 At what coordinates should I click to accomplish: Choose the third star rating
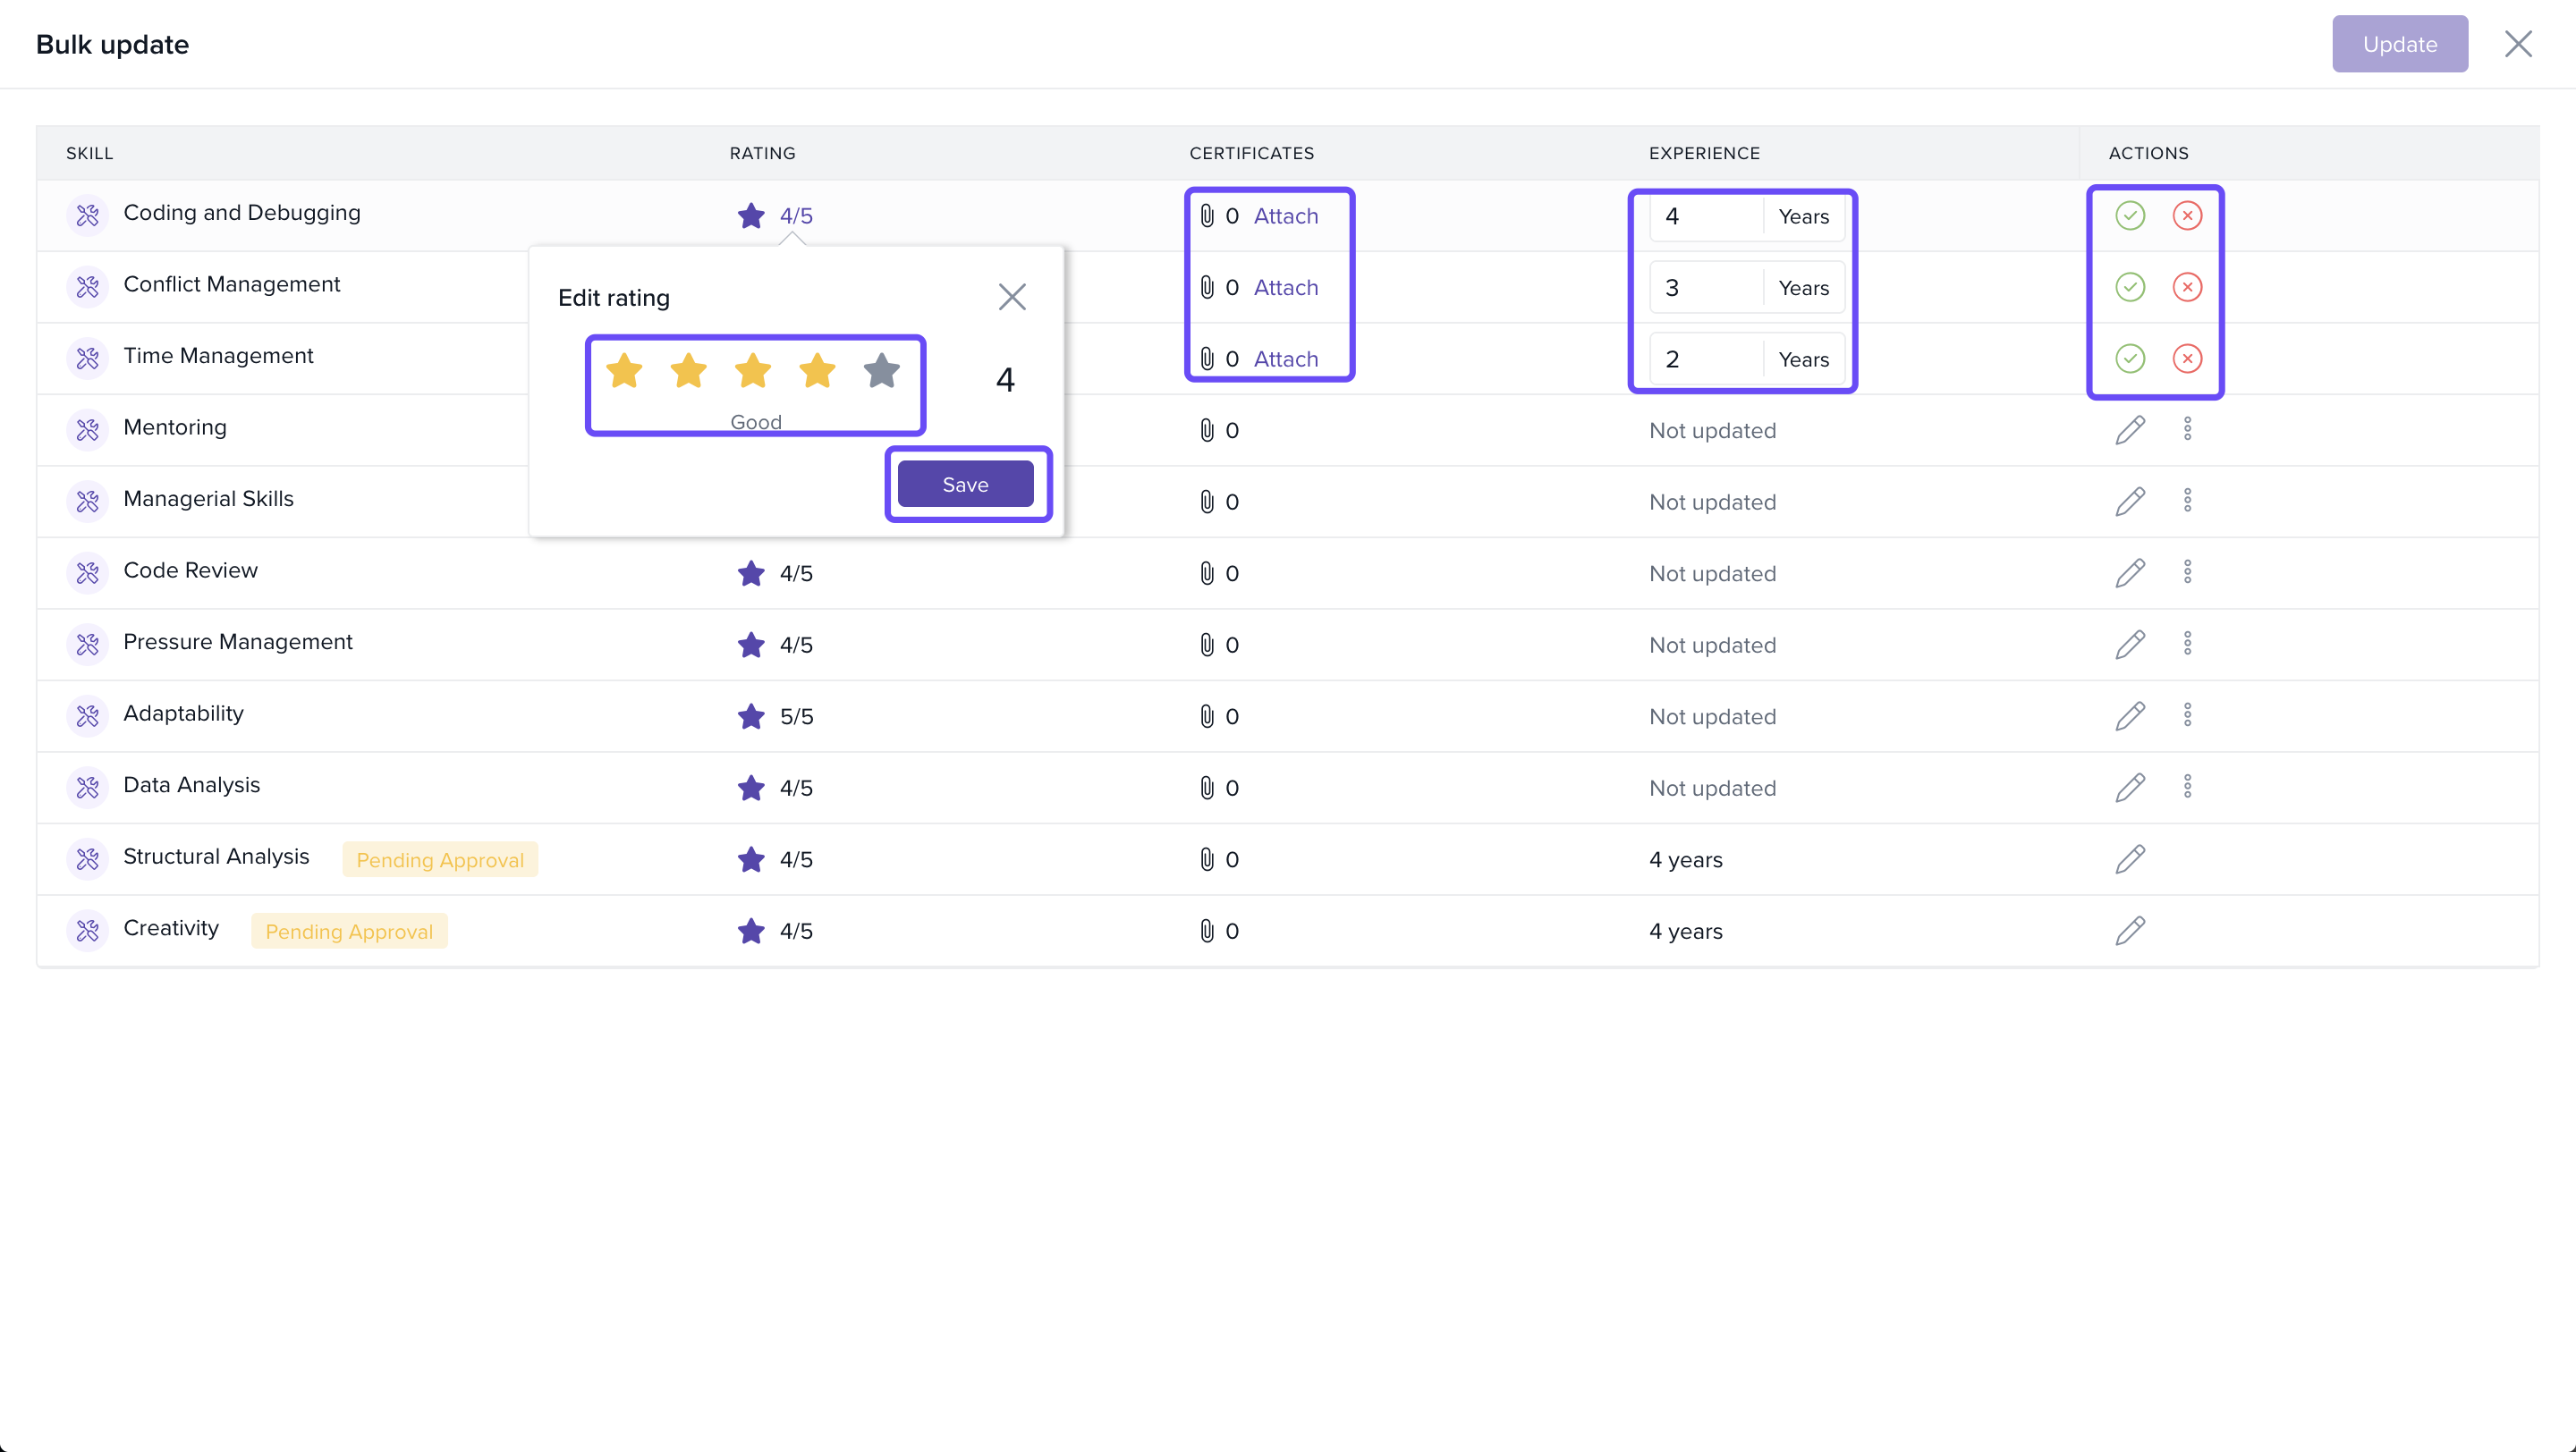pos(752,372)
